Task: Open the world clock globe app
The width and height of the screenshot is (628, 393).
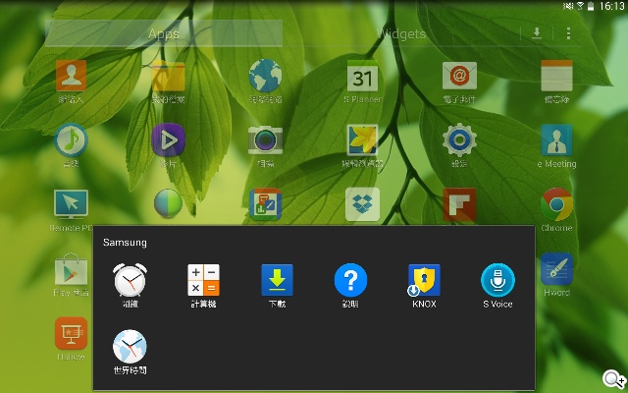Action: [x=130, y=347]
